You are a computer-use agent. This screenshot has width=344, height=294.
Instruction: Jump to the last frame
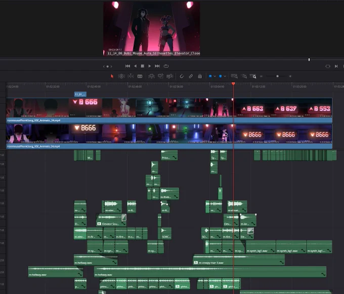157,66
